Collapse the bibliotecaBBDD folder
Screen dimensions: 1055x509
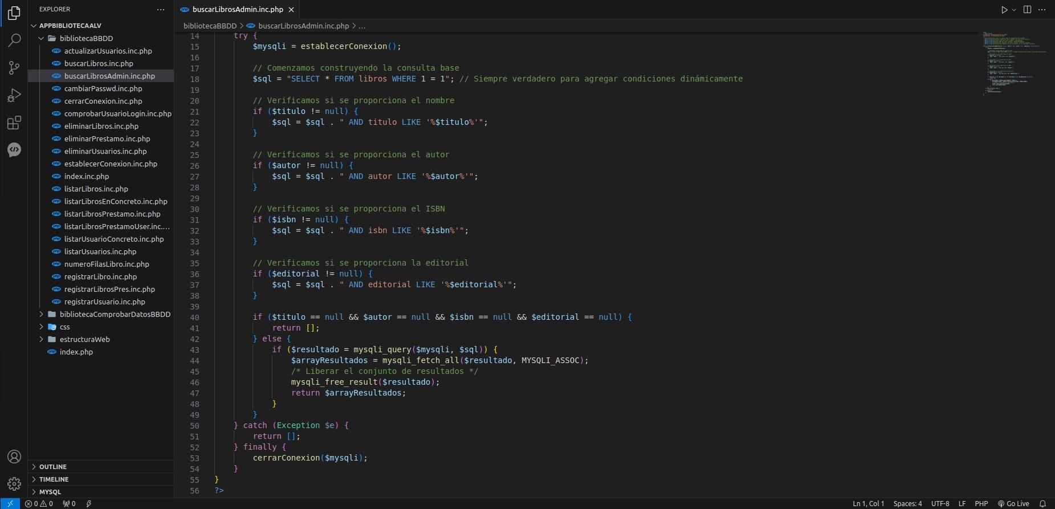(x=101, y=38)
